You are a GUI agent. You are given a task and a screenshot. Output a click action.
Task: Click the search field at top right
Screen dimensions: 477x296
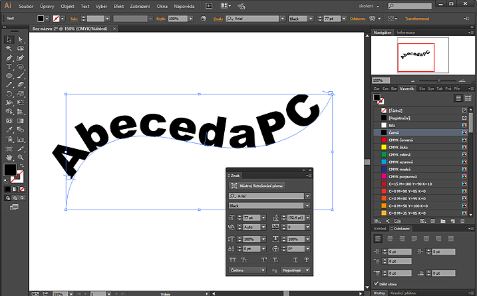click(x=410, y=6)
